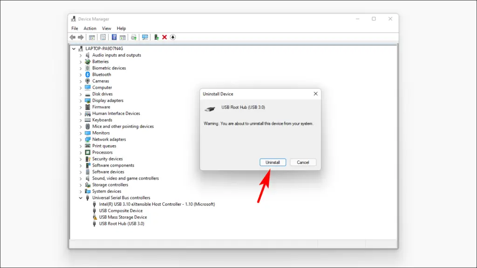
Task: Open the Help menu
Action: pos(122,28)
